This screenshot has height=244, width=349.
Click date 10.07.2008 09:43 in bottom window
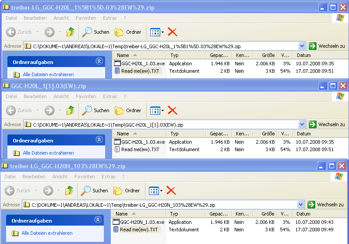[x=314, y=222]
